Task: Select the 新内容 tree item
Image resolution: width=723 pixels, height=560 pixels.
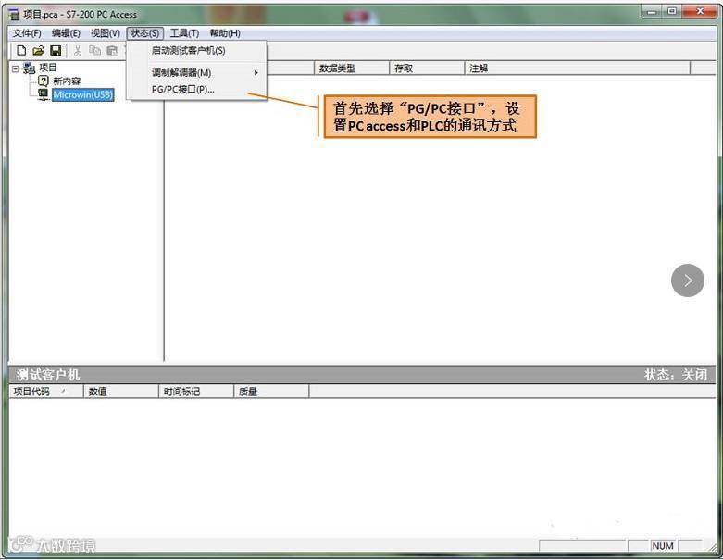Action: pos(67,81)
